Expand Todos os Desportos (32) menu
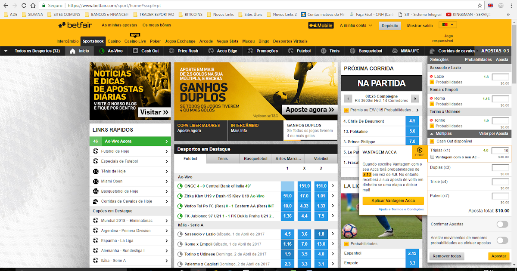 tap(32, 51)
